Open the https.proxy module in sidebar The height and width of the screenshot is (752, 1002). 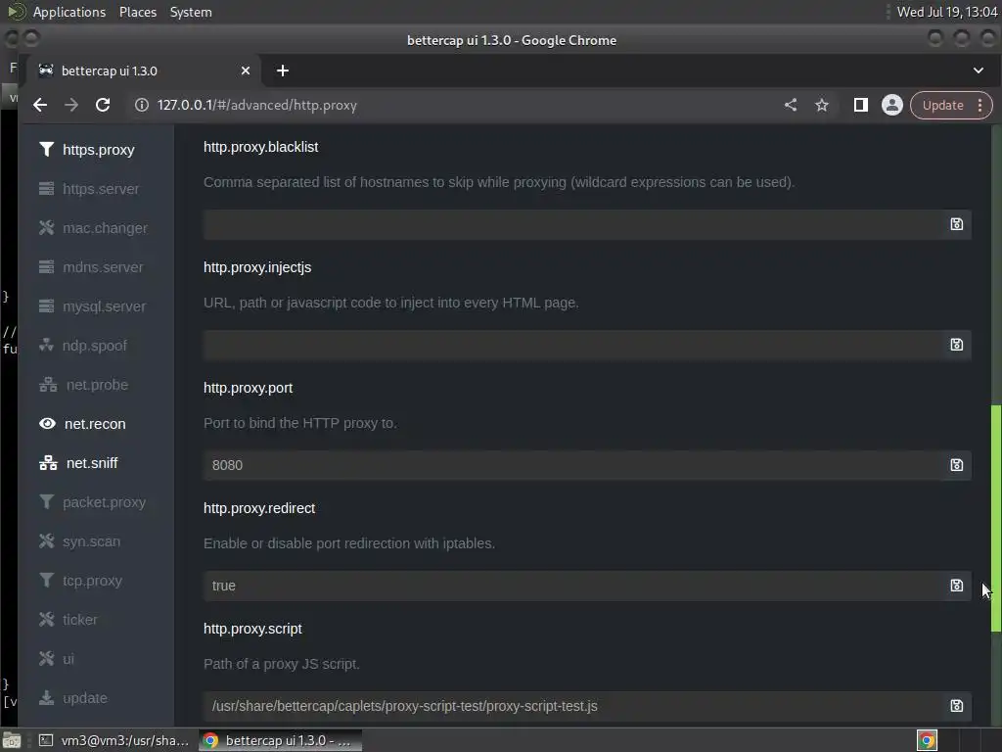tap(98, 150)
